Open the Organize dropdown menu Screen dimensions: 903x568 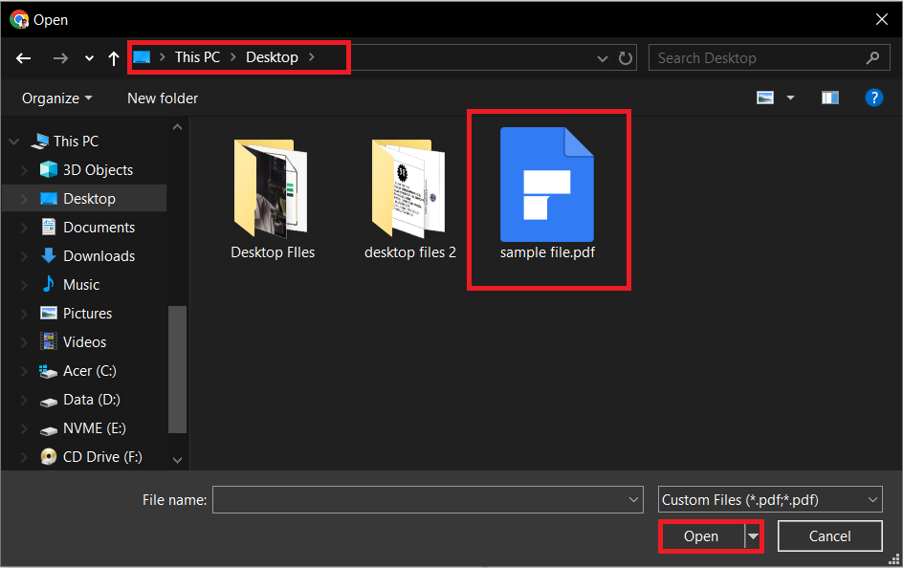(x=55, y=98)
